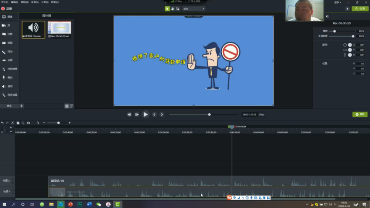The image size is (370, 208).
Task: Click the position Y value field
Action: tap(361, 69)
